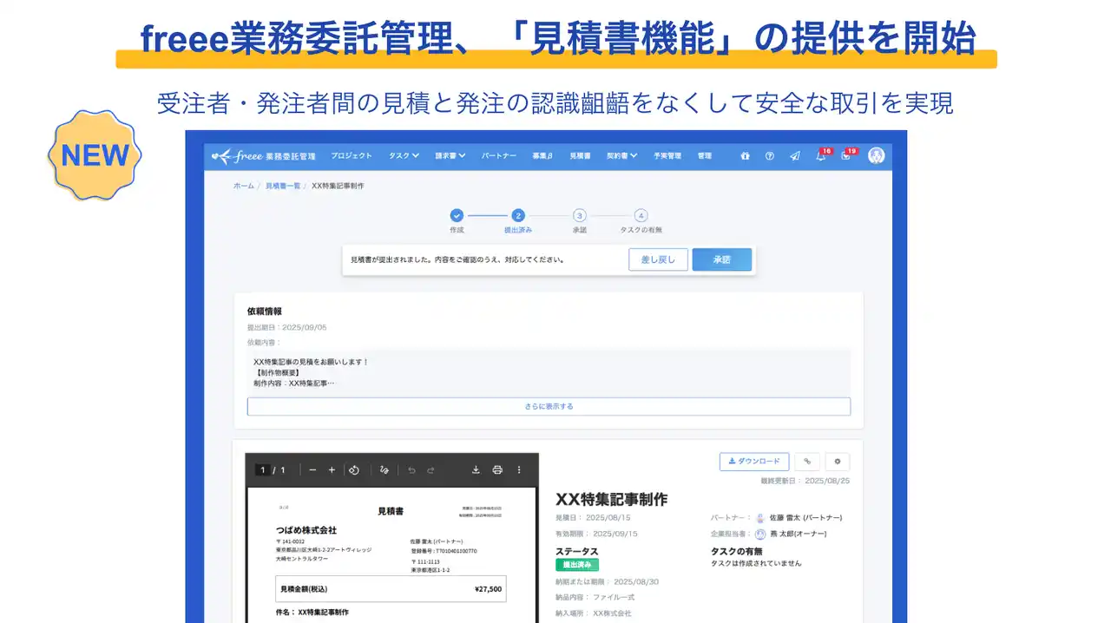This screenshot has width=1111, height=623.
Task: Open the settings gear next to the link icon
Action: 836,461
